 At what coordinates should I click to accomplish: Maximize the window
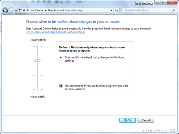(x=164, y=3)
